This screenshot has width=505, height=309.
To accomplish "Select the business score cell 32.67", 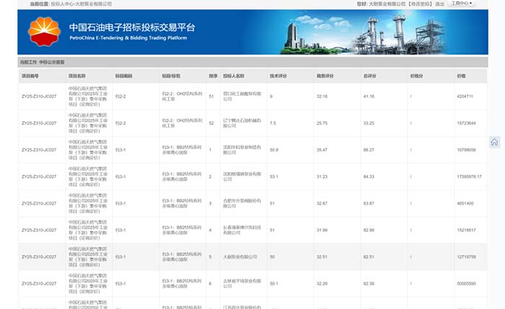I will 322,203.
